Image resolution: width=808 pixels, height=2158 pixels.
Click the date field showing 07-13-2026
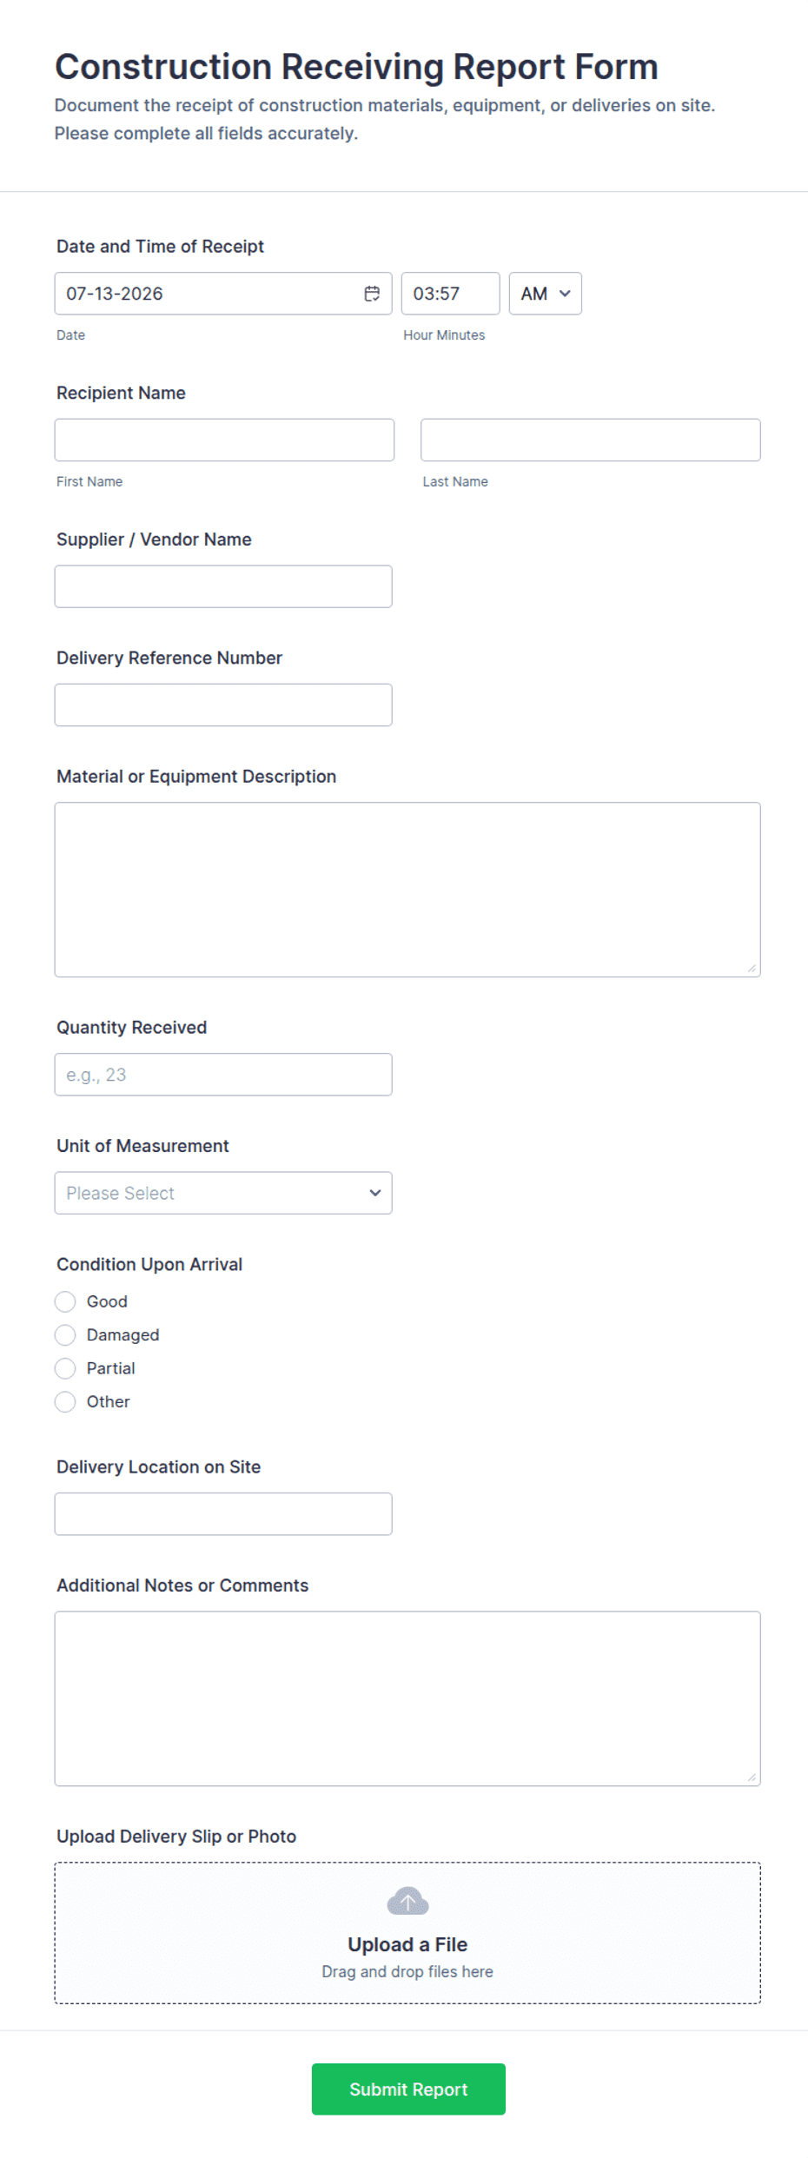click(x=223, y=294)
